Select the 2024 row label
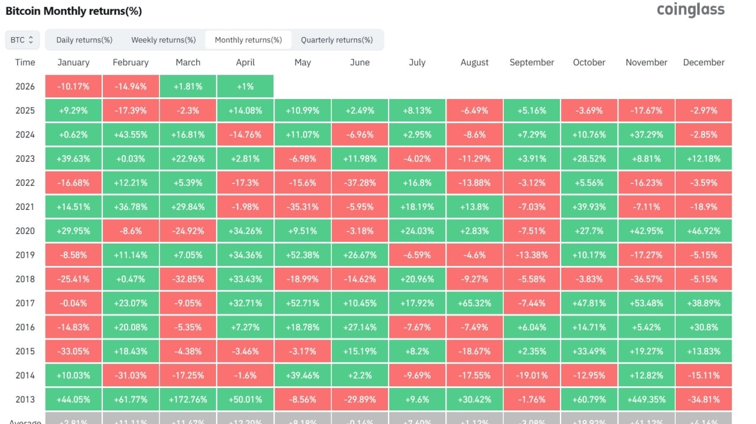Screen dimensions: 756x424 [x=25, y=135]
